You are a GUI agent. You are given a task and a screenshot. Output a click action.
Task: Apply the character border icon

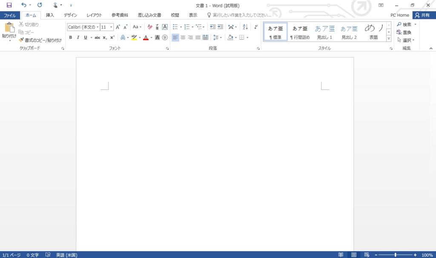click(165, 27)
